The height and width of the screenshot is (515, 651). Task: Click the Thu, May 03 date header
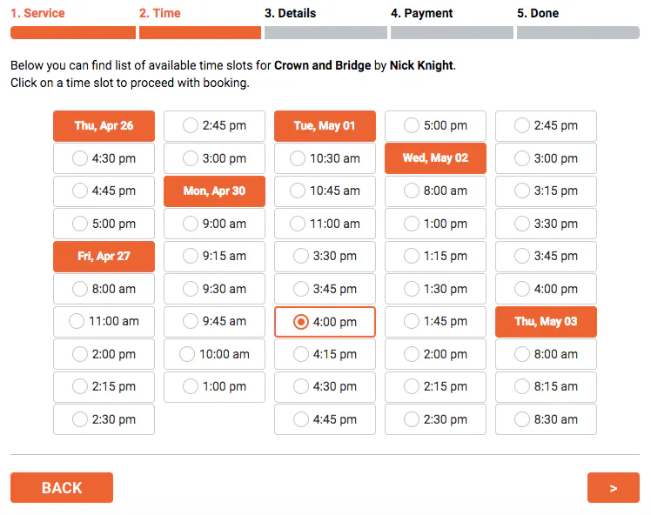[x=546, y=321]
